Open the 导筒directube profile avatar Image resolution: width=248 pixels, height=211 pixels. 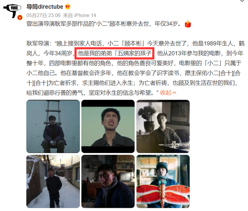pos(12,10)
